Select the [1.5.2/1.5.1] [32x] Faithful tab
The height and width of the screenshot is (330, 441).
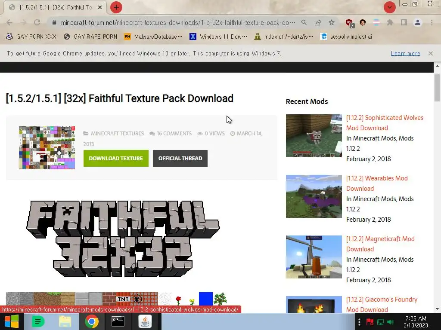click(x=55, y=8)
